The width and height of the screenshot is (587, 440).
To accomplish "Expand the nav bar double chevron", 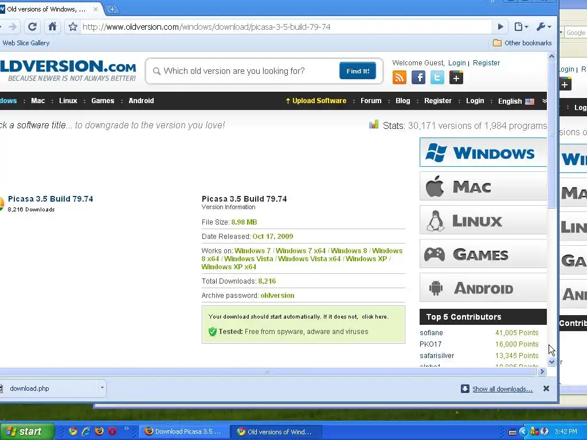I will [545, 101].
